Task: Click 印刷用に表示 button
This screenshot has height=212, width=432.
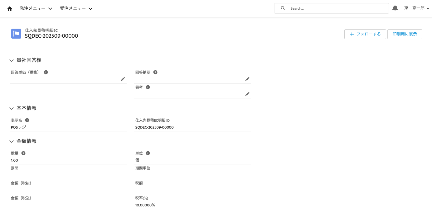Action: [405, 34]
